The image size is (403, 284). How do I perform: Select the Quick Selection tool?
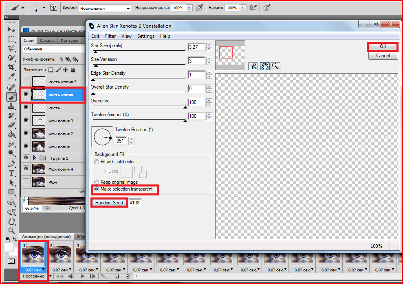click(11, 58)
